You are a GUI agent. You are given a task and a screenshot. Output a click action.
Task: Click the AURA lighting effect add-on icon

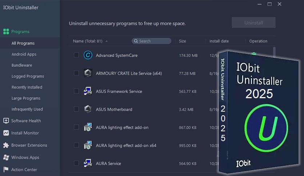tap(88, 127)
